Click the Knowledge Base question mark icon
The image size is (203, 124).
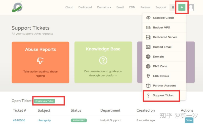pos(103,61)
